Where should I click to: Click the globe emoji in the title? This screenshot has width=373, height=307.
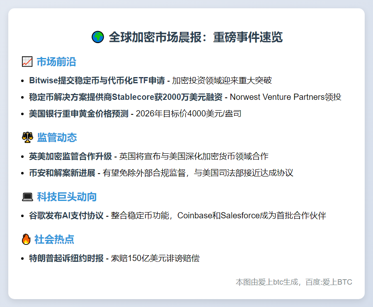[97, 37]
